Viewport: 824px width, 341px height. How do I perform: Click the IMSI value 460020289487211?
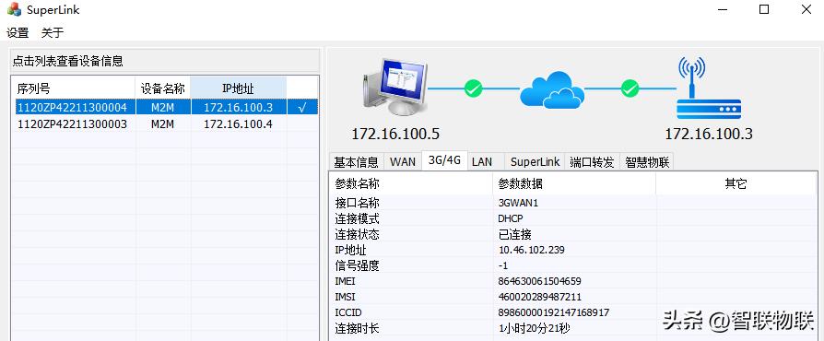pyautogui.click(x=540, y=297)
